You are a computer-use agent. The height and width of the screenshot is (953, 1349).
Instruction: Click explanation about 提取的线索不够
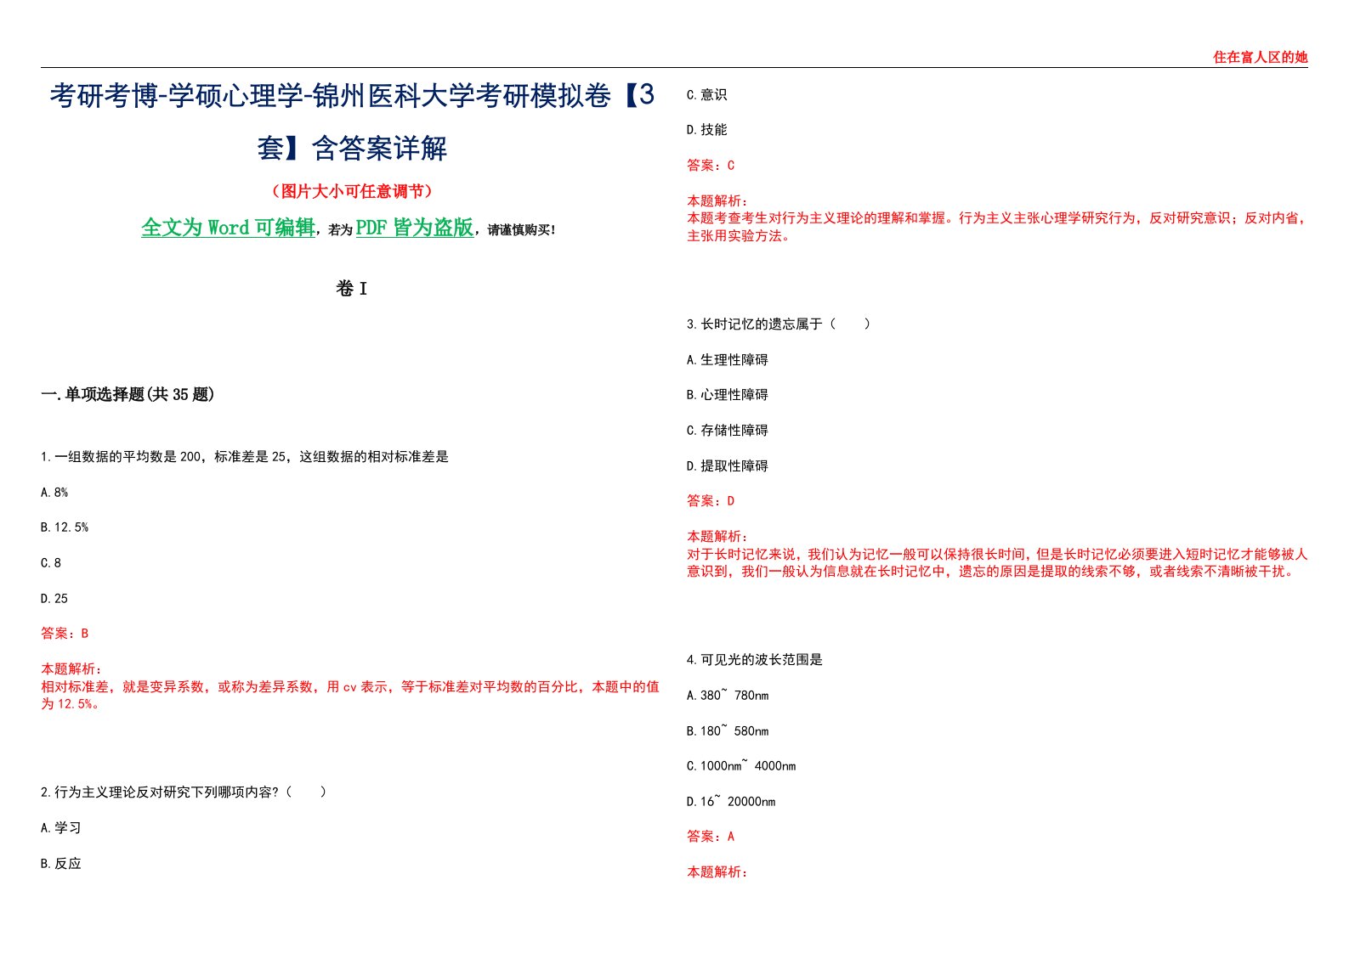click(x=997, y=562)
